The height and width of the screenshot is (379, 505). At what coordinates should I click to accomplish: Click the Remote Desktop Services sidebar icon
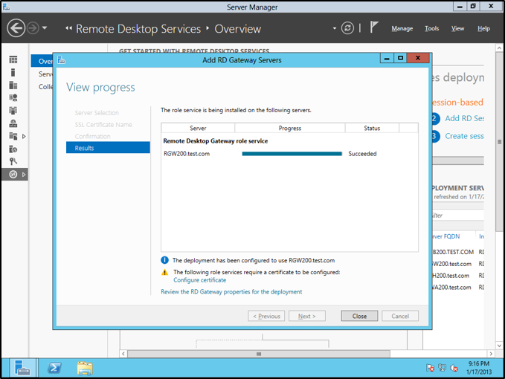13,174
